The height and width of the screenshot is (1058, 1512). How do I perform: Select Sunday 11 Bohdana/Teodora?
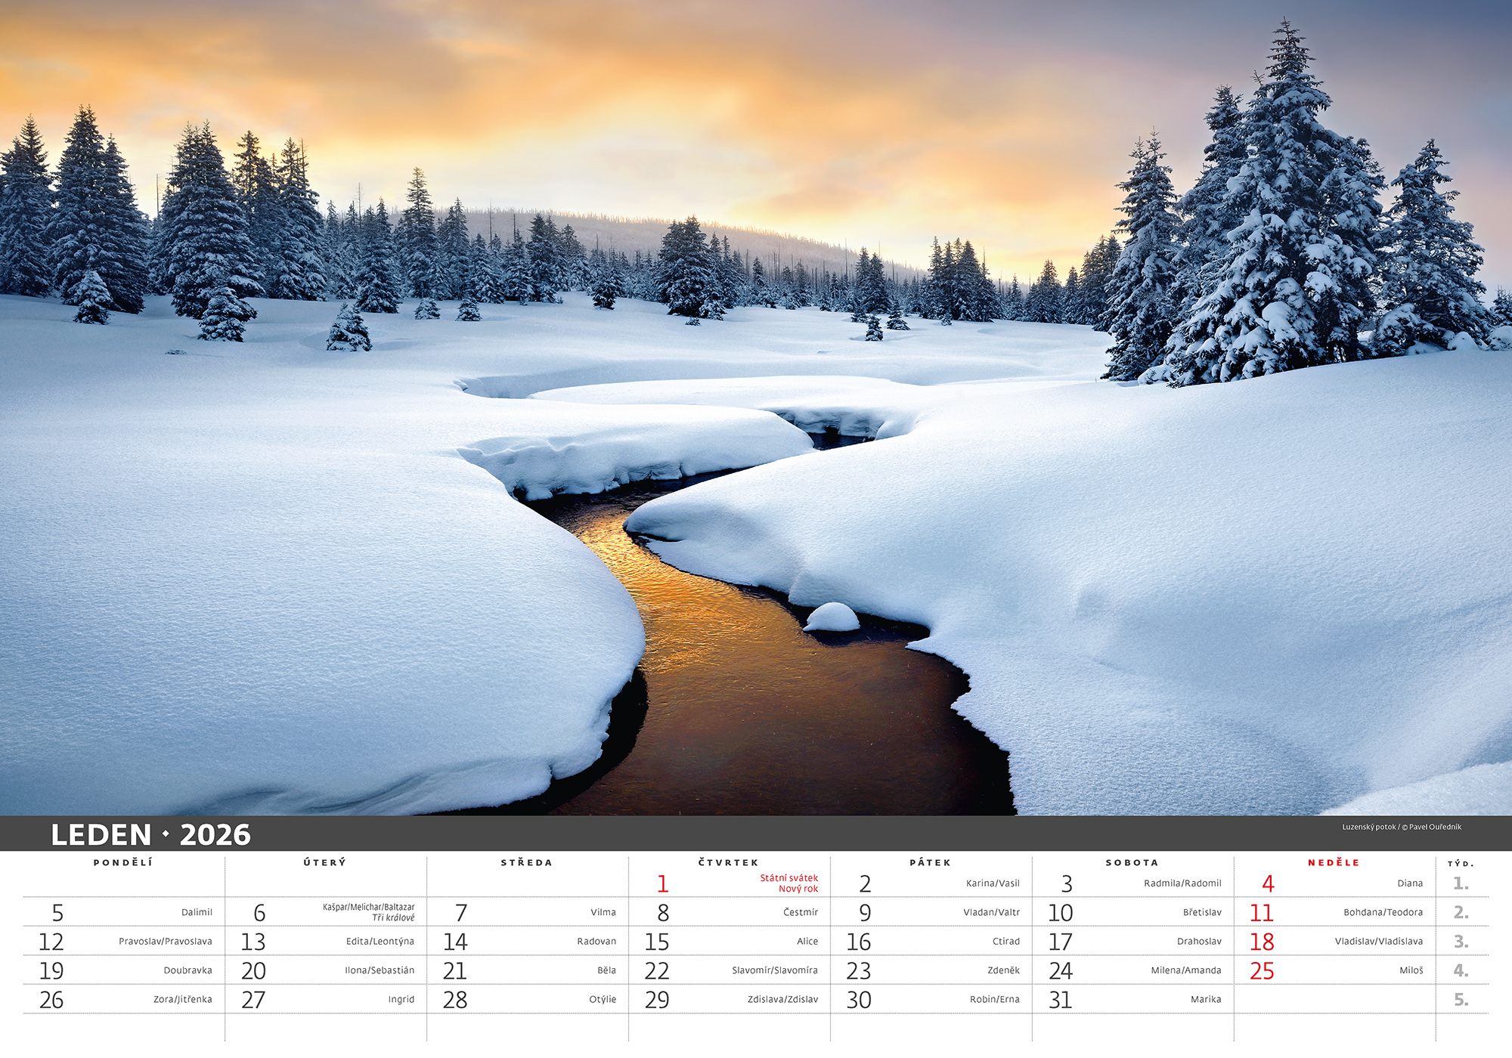[x=1335, y=912]
